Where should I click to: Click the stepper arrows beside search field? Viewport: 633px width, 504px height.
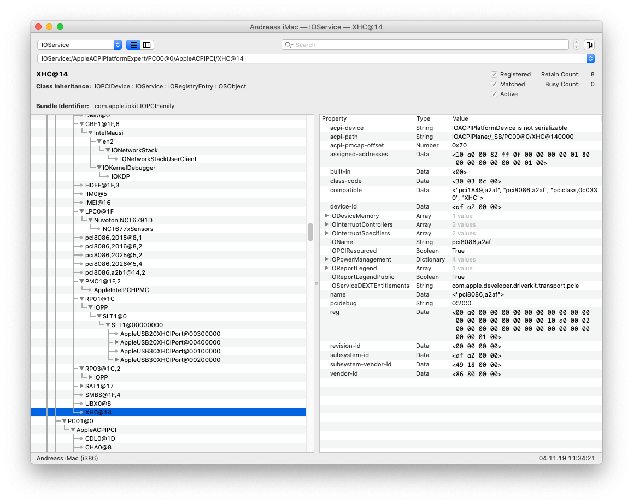[576, 45]
